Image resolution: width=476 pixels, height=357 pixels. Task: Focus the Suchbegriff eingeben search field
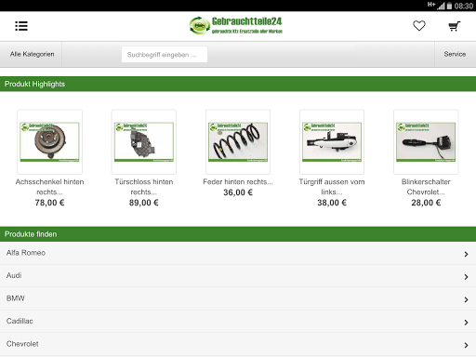click(165, 55)
